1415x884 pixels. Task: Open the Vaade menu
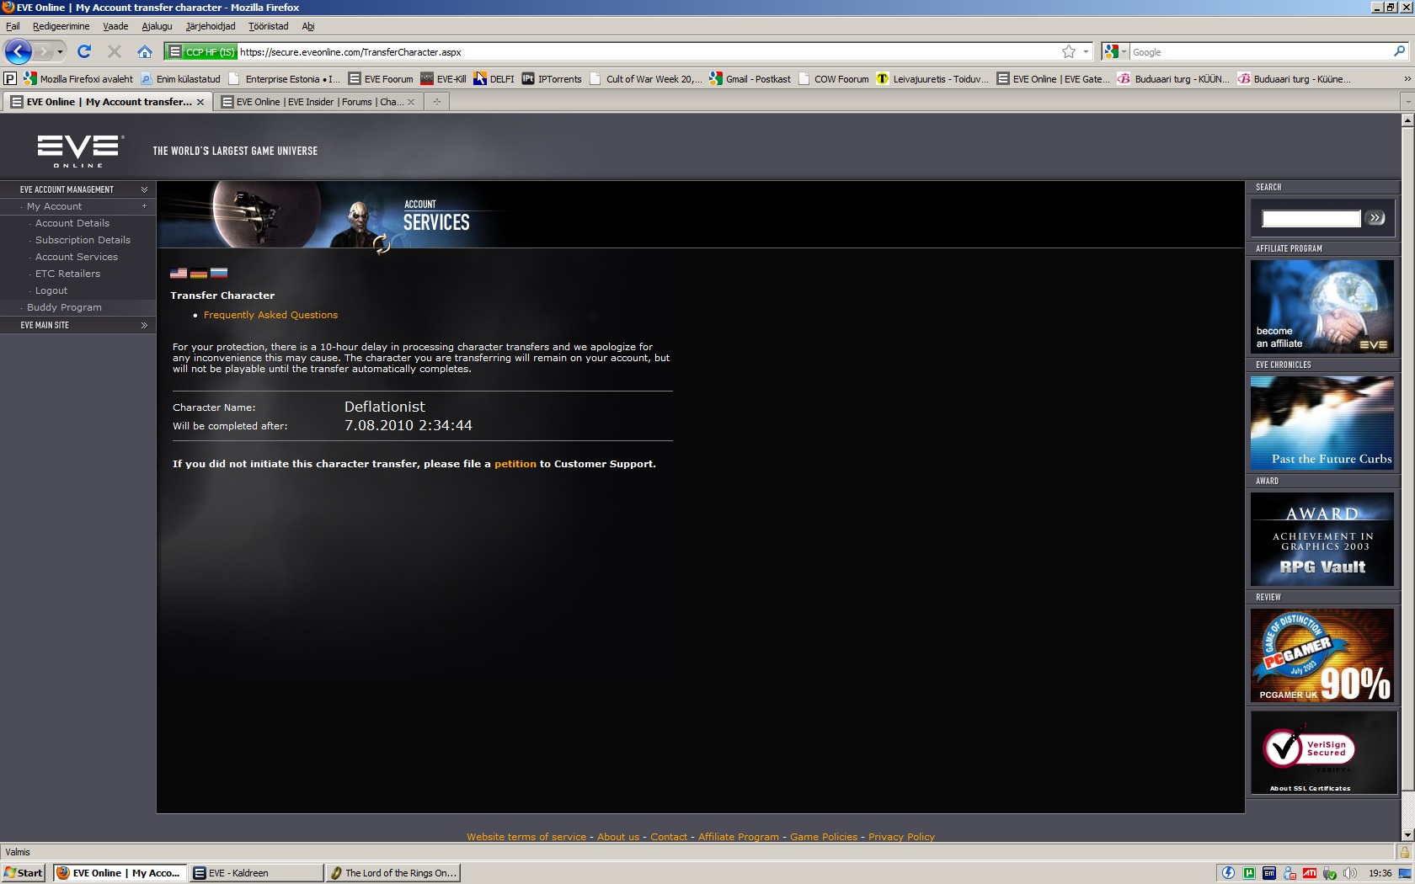pyautogui.click(x=115, y=26)
